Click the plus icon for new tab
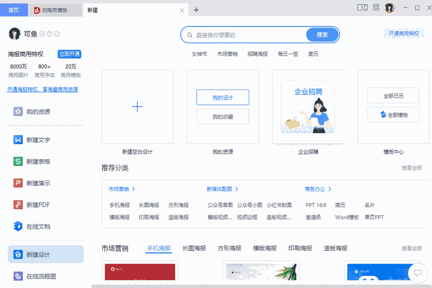The width and height of the screenshot is (432, 288). (x=196, y=10)
